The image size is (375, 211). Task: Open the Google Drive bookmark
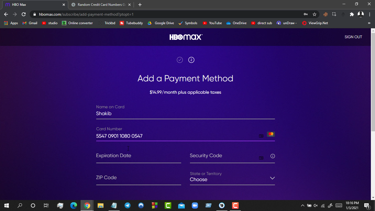161,23
